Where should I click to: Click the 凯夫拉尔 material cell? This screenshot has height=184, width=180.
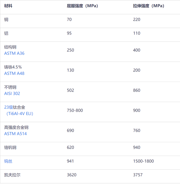[12, 175]
